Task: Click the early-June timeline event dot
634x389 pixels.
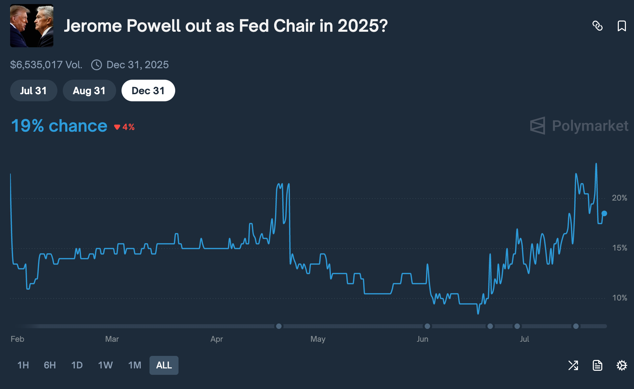Action: 427,326
